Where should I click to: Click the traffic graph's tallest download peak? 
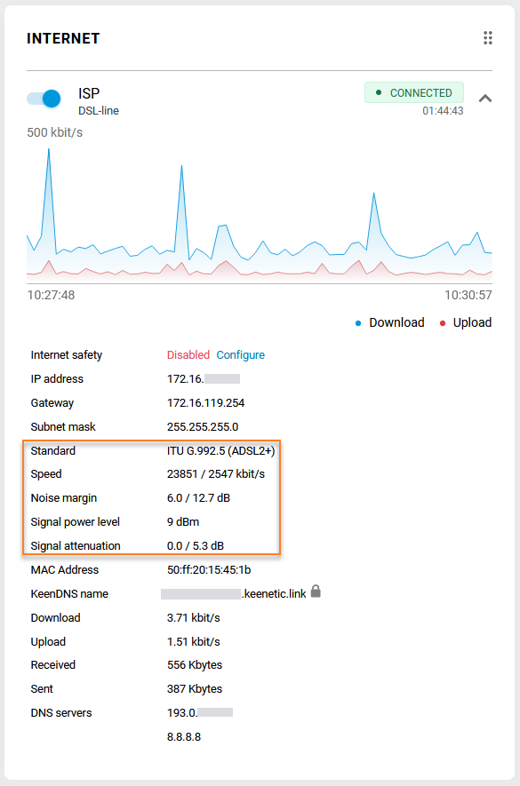coord(49,149)
